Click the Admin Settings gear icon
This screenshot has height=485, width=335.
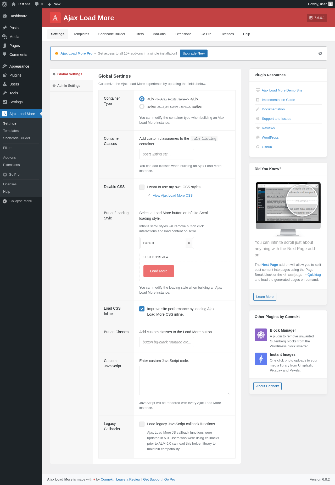54,86
